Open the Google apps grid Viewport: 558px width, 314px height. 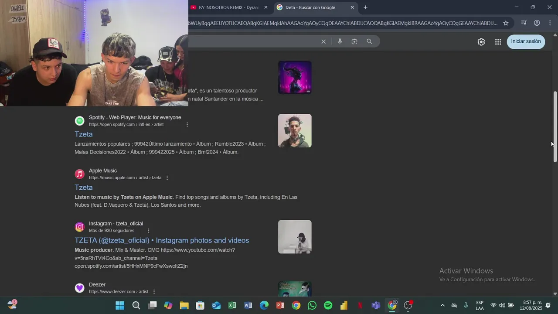tap(498, 42)
